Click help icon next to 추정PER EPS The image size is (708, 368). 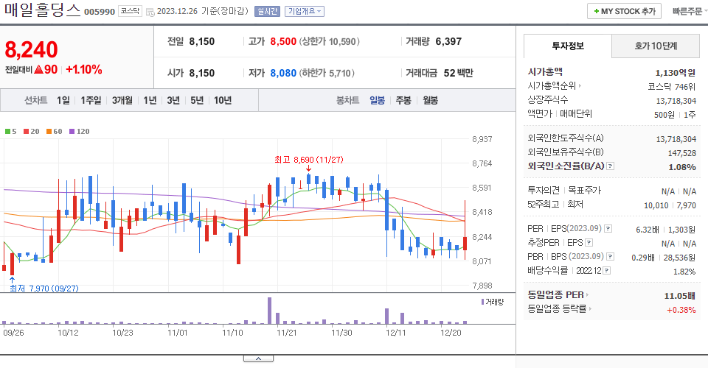point(589,243)
